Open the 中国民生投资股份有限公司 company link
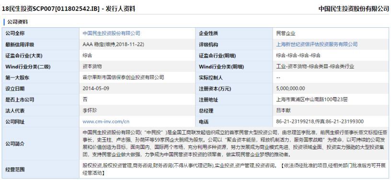 [111, 33]
